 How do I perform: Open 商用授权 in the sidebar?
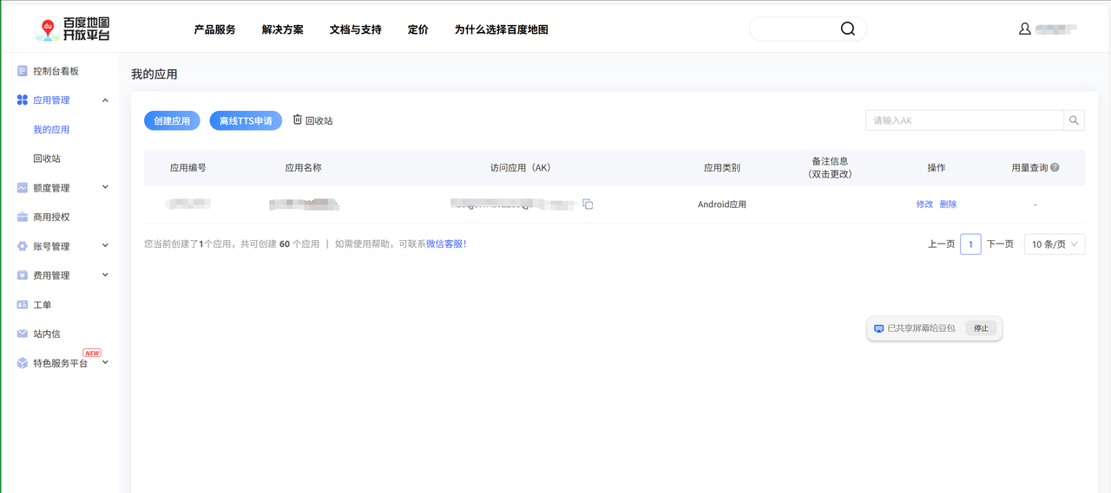(51, 217)
